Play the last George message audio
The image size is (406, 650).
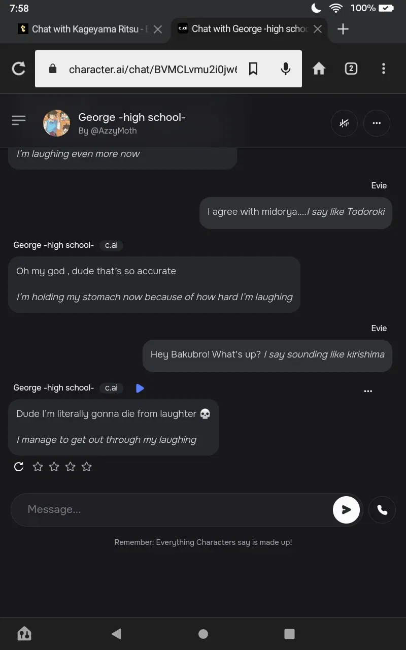pos(140,388)
